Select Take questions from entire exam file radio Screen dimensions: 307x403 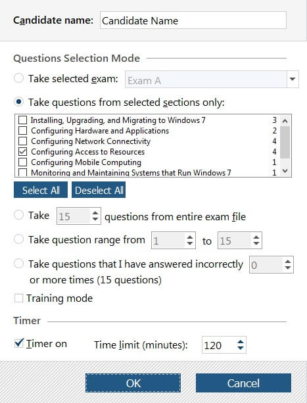click(19, 214)
